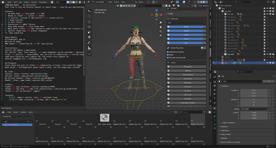
Task: Click the zoom magnifier viewport gizmo
Action: click(160, 22)
